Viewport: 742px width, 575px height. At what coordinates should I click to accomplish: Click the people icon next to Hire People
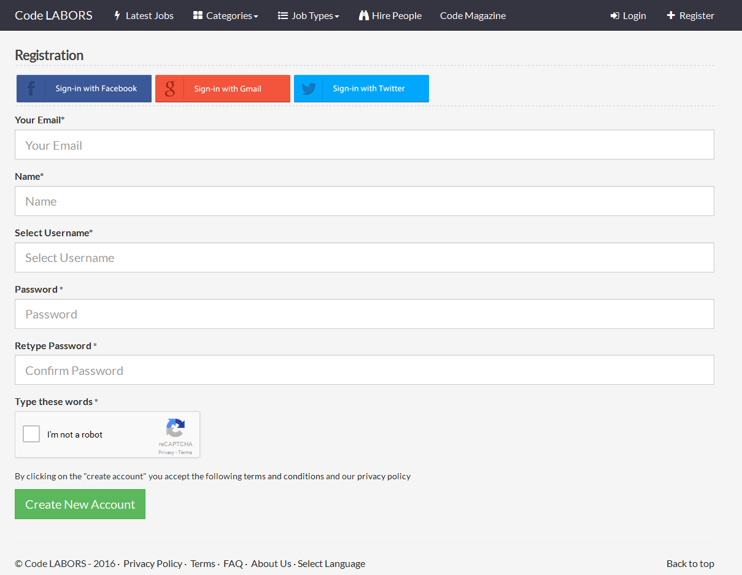coord(363,15)
